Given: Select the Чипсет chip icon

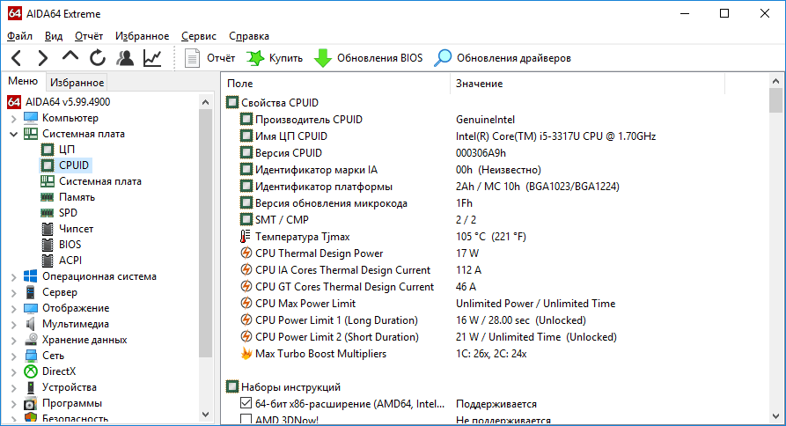Looking at the screenshot, I should tap(48, 229).
